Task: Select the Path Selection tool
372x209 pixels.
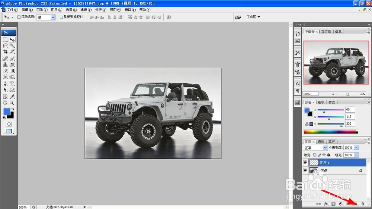Action: tap(5, 90)
